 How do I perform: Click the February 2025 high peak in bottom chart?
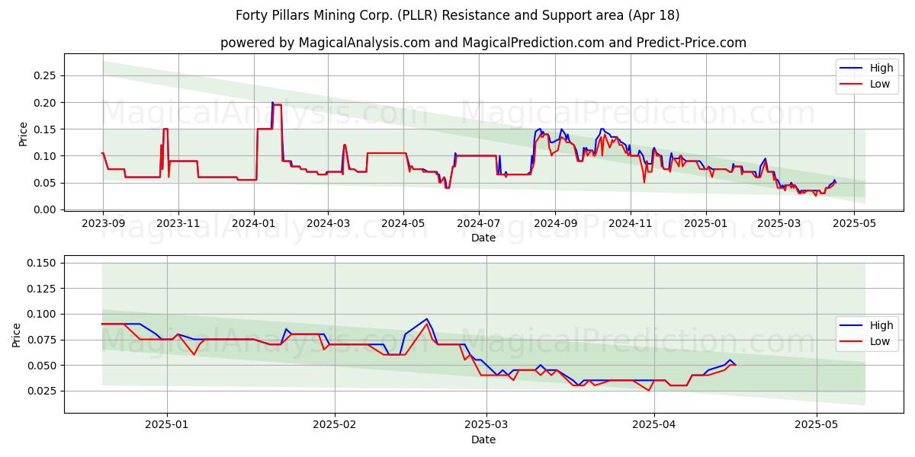pos(427,319)
